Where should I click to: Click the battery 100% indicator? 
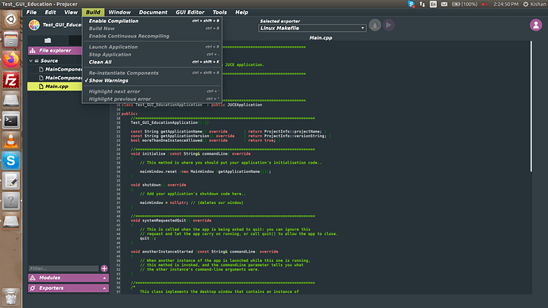[465, 4]
